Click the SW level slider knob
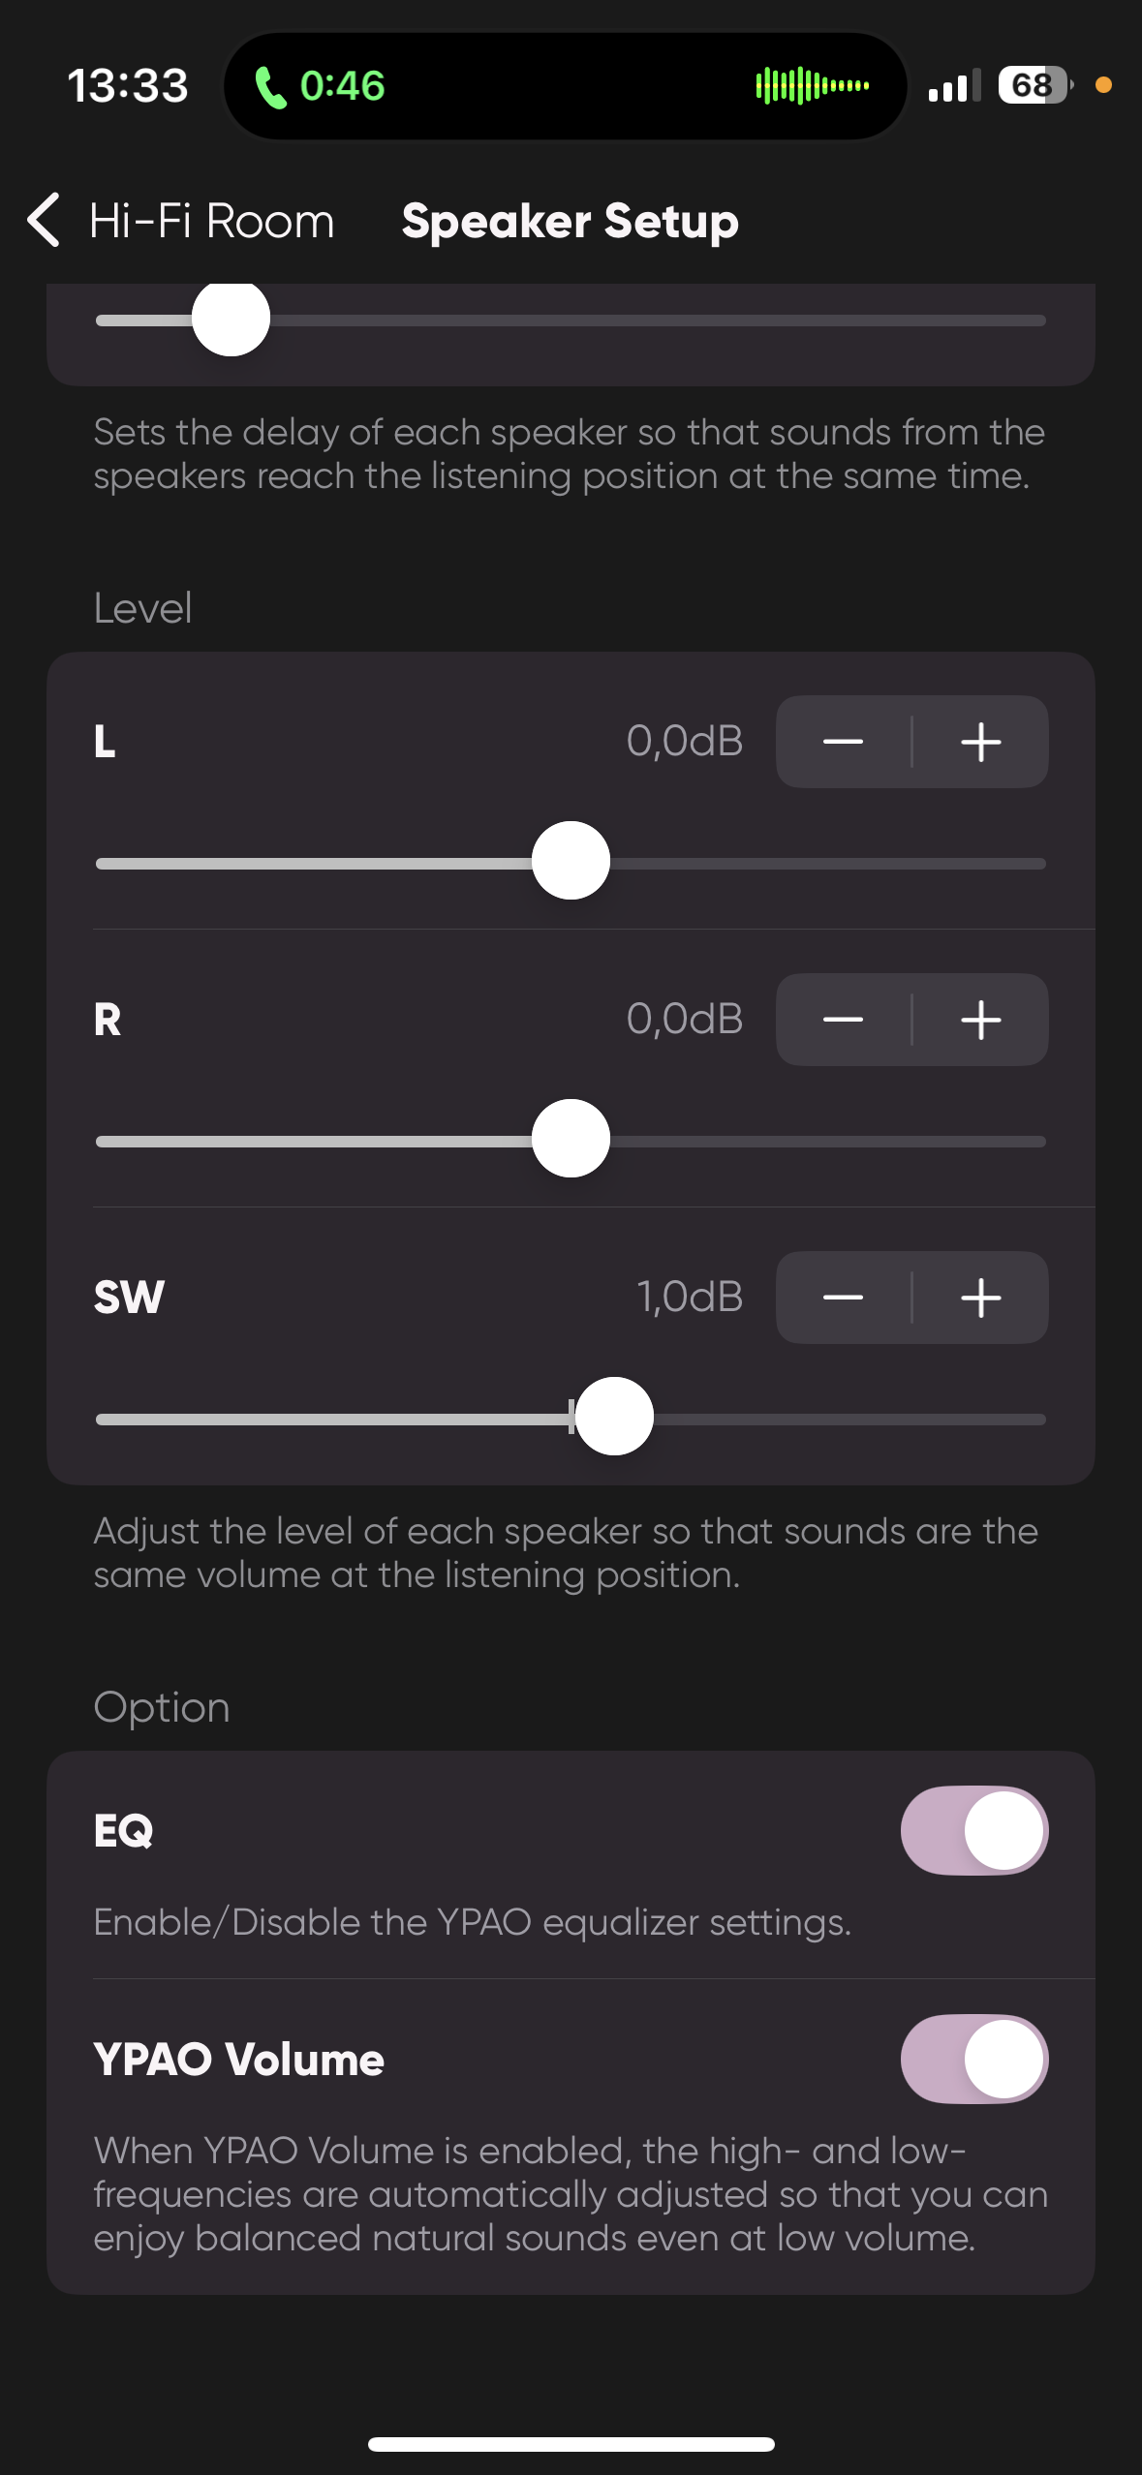1142x2475 pixels. tap(614, 1417)
